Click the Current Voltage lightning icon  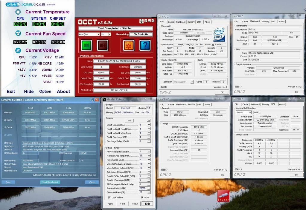coord(18,50)
